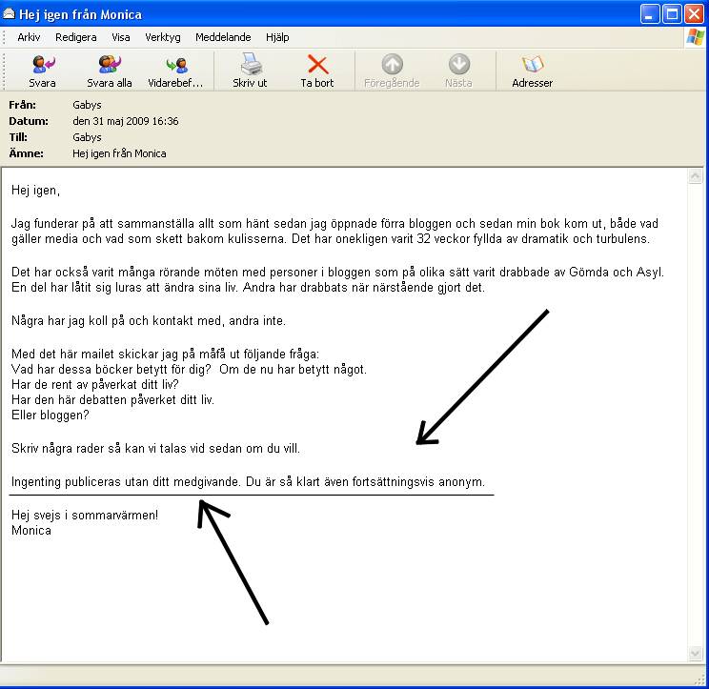Click the line 'Hej svejs i sommarvärmen!'
Image resolution: width=709 pixels, height=689 pixels.
click(x=85, y=515)
